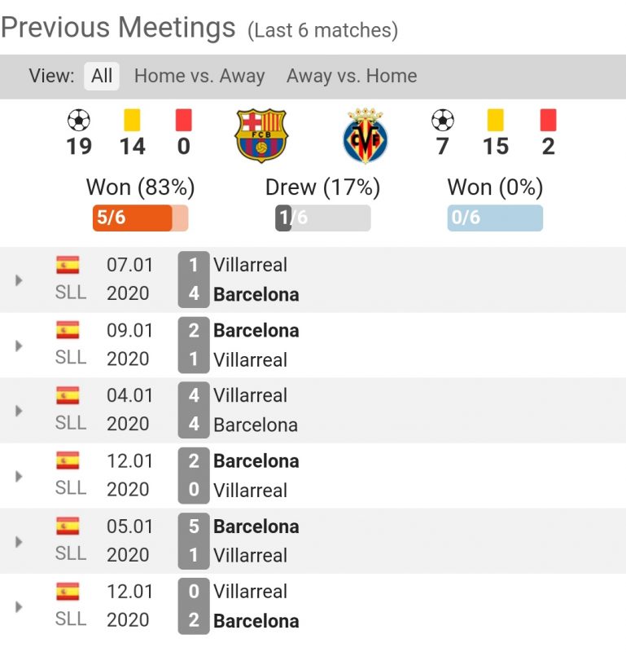Image resolution: width=626 pixels, height=652 pixels.
Task: Expand the 04.01 4-4 draw match row
Action: pos(19,411)
